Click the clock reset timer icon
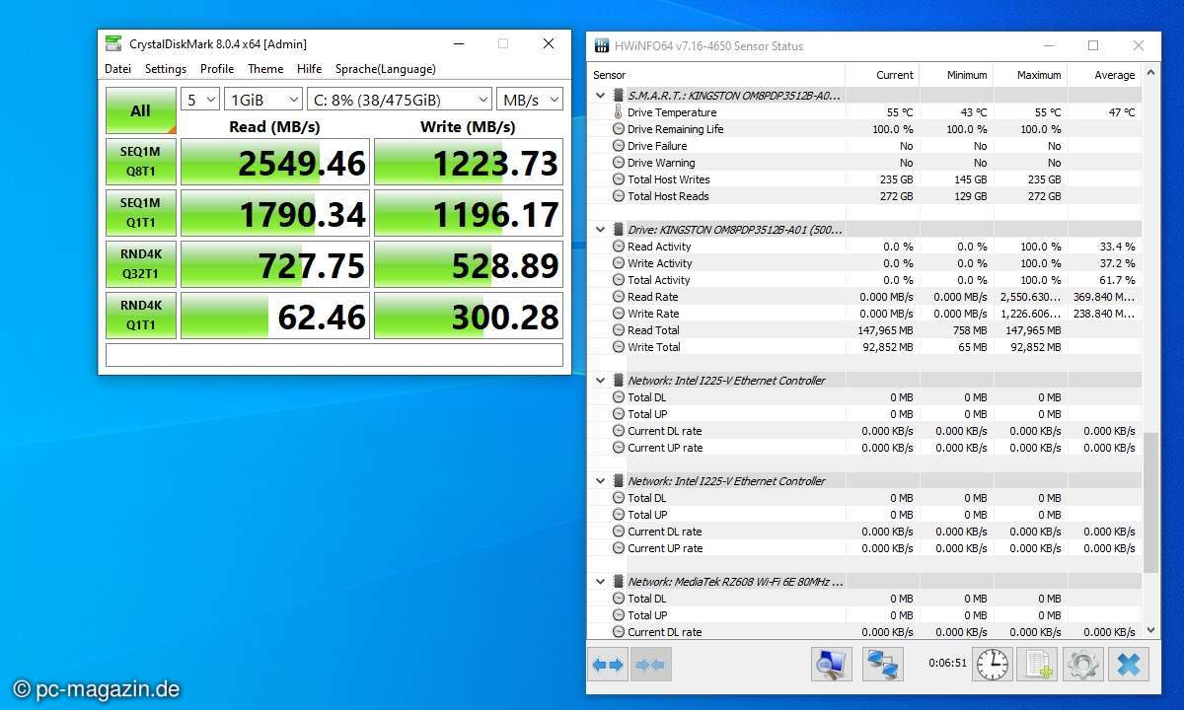This screenshot has width=1184, height=710. point(993,665)
